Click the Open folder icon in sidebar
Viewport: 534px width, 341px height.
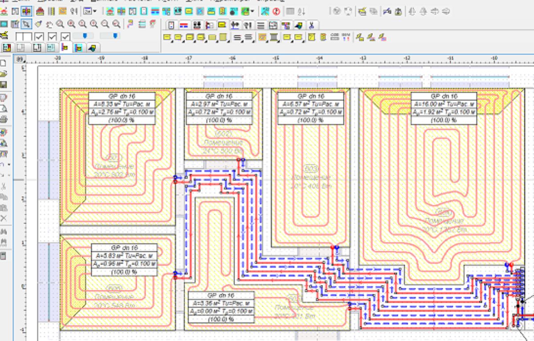pos(4,73)
